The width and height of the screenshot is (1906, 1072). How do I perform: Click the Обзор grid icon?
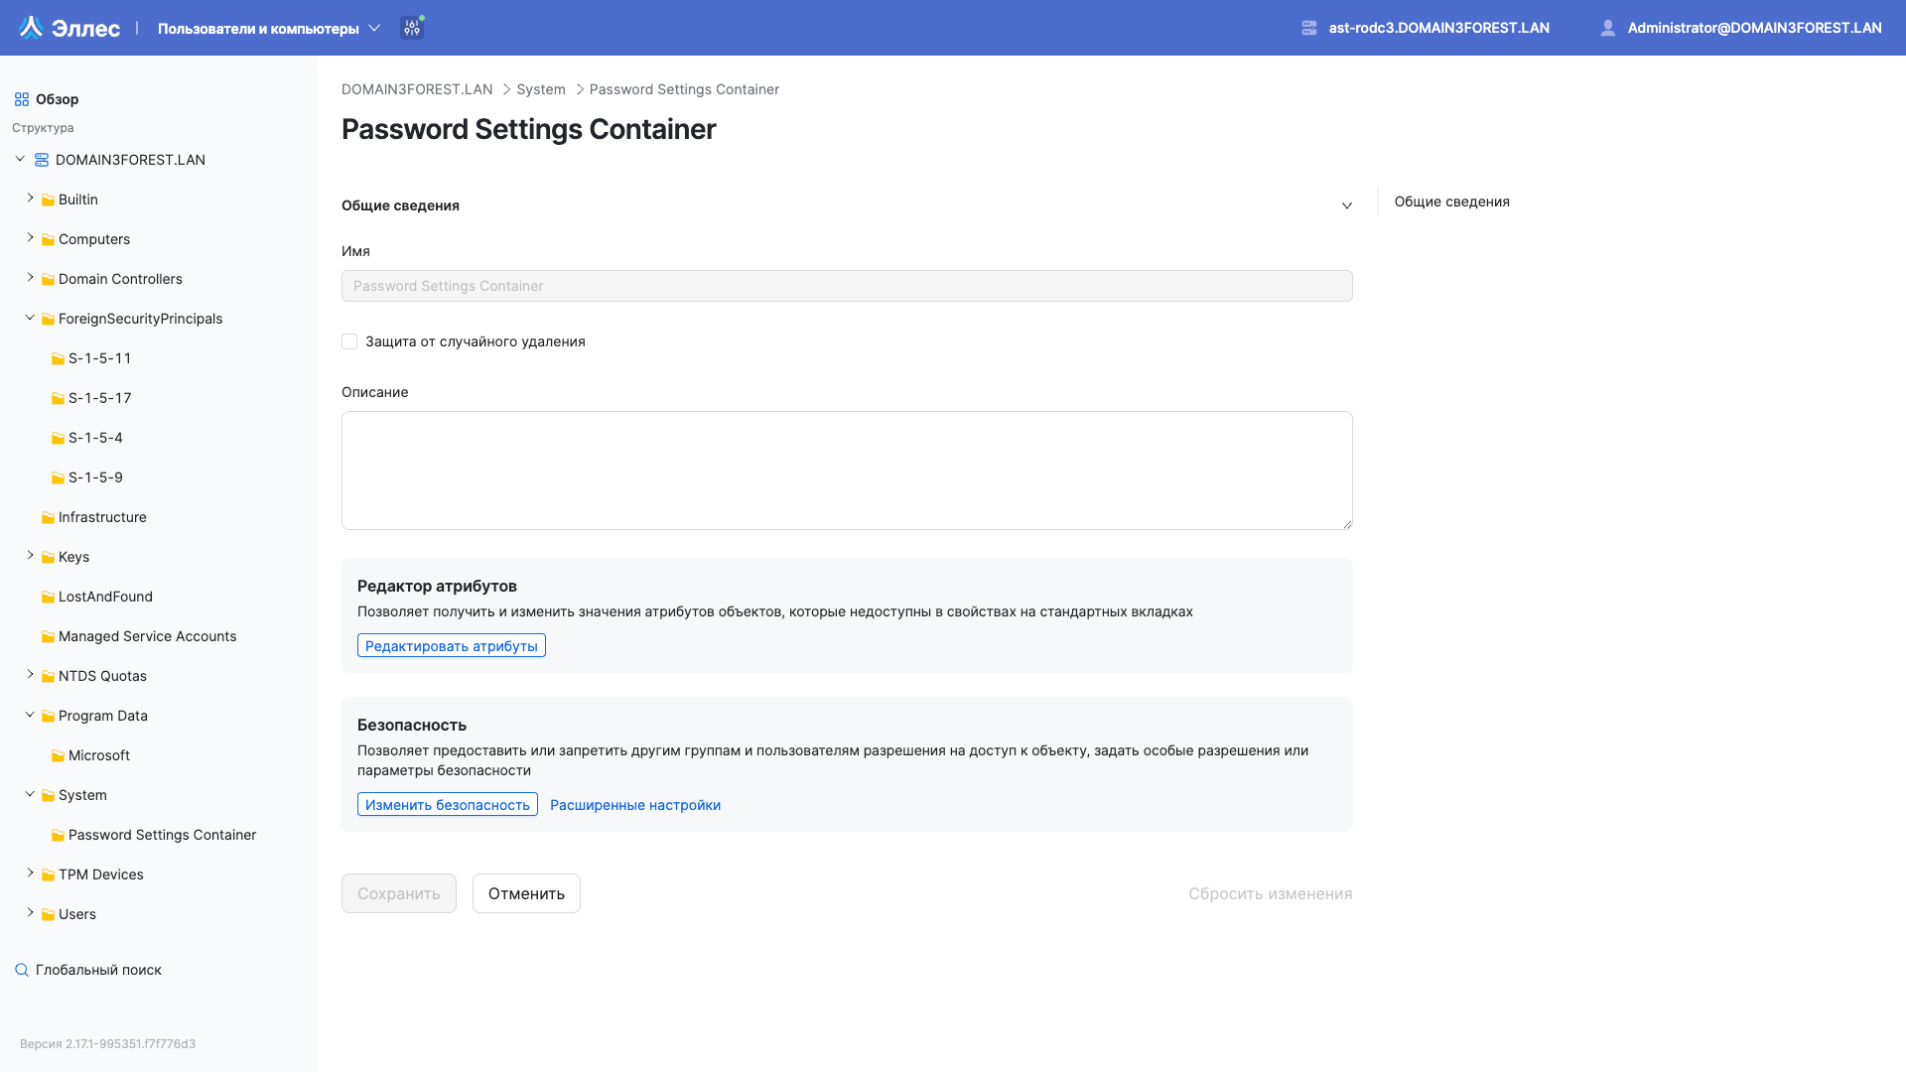[x=22, y=99]
